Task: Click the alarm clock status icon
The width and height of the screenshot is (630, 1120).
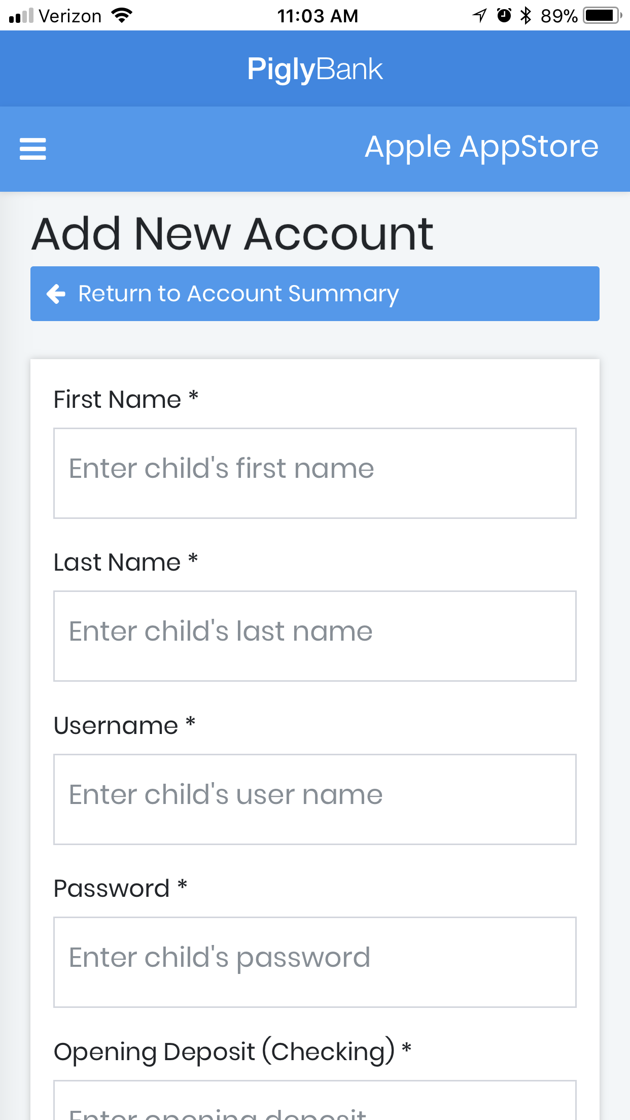Action: tap(503, 15)
